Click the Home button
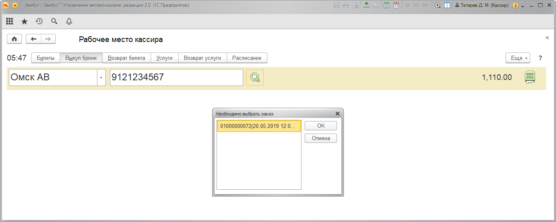 [14, 39]
